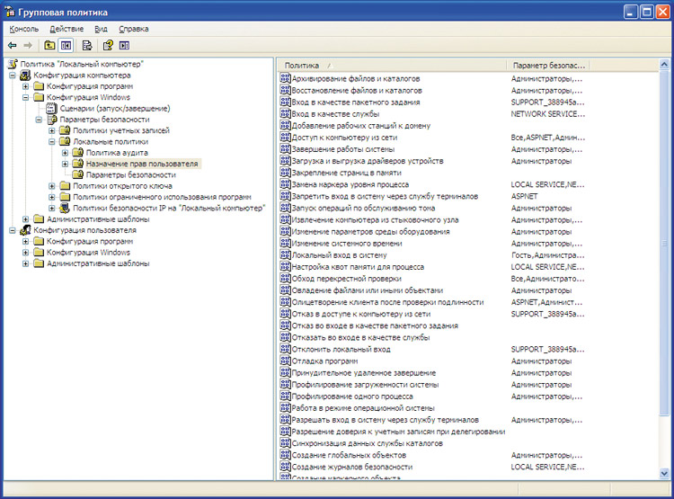Viewport: 674px width, 499px height.
Task: Open the 'Консоль' menu
Action: [x=23, y=29]
